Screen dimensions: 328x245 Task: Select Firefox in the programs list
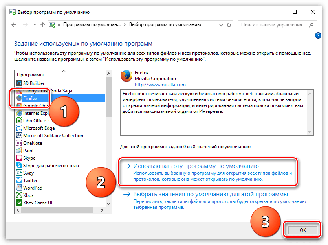click(x=60, y=98)
